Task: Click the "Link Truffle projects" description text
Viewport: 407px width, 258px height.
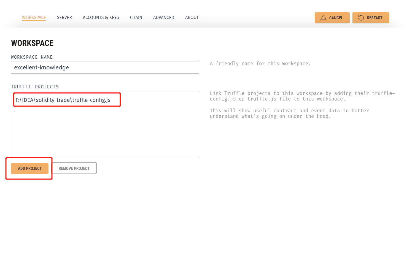Action: [302, 96]
